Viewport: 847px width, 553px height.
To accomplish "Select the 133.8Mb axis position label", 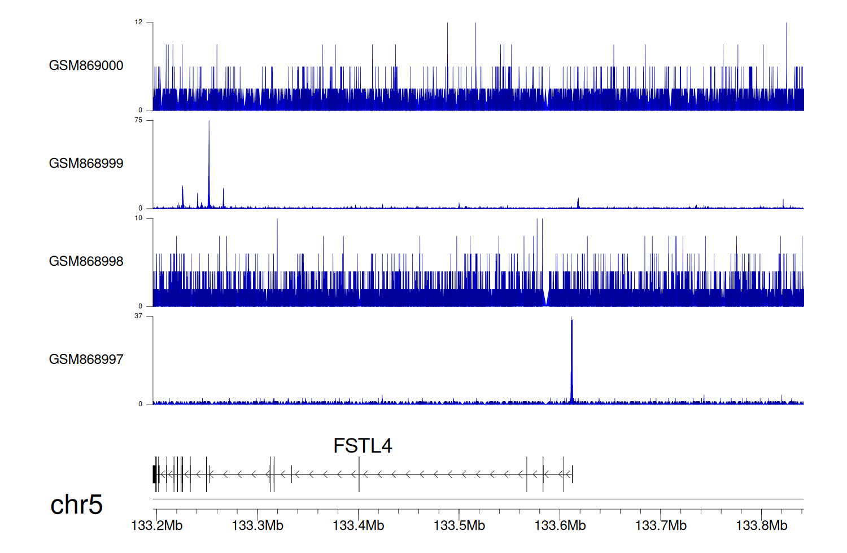I will [x=761, y=525].
